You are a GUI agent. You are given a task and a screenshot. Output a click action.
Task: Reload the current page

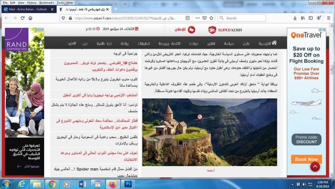tap(22, 18)
